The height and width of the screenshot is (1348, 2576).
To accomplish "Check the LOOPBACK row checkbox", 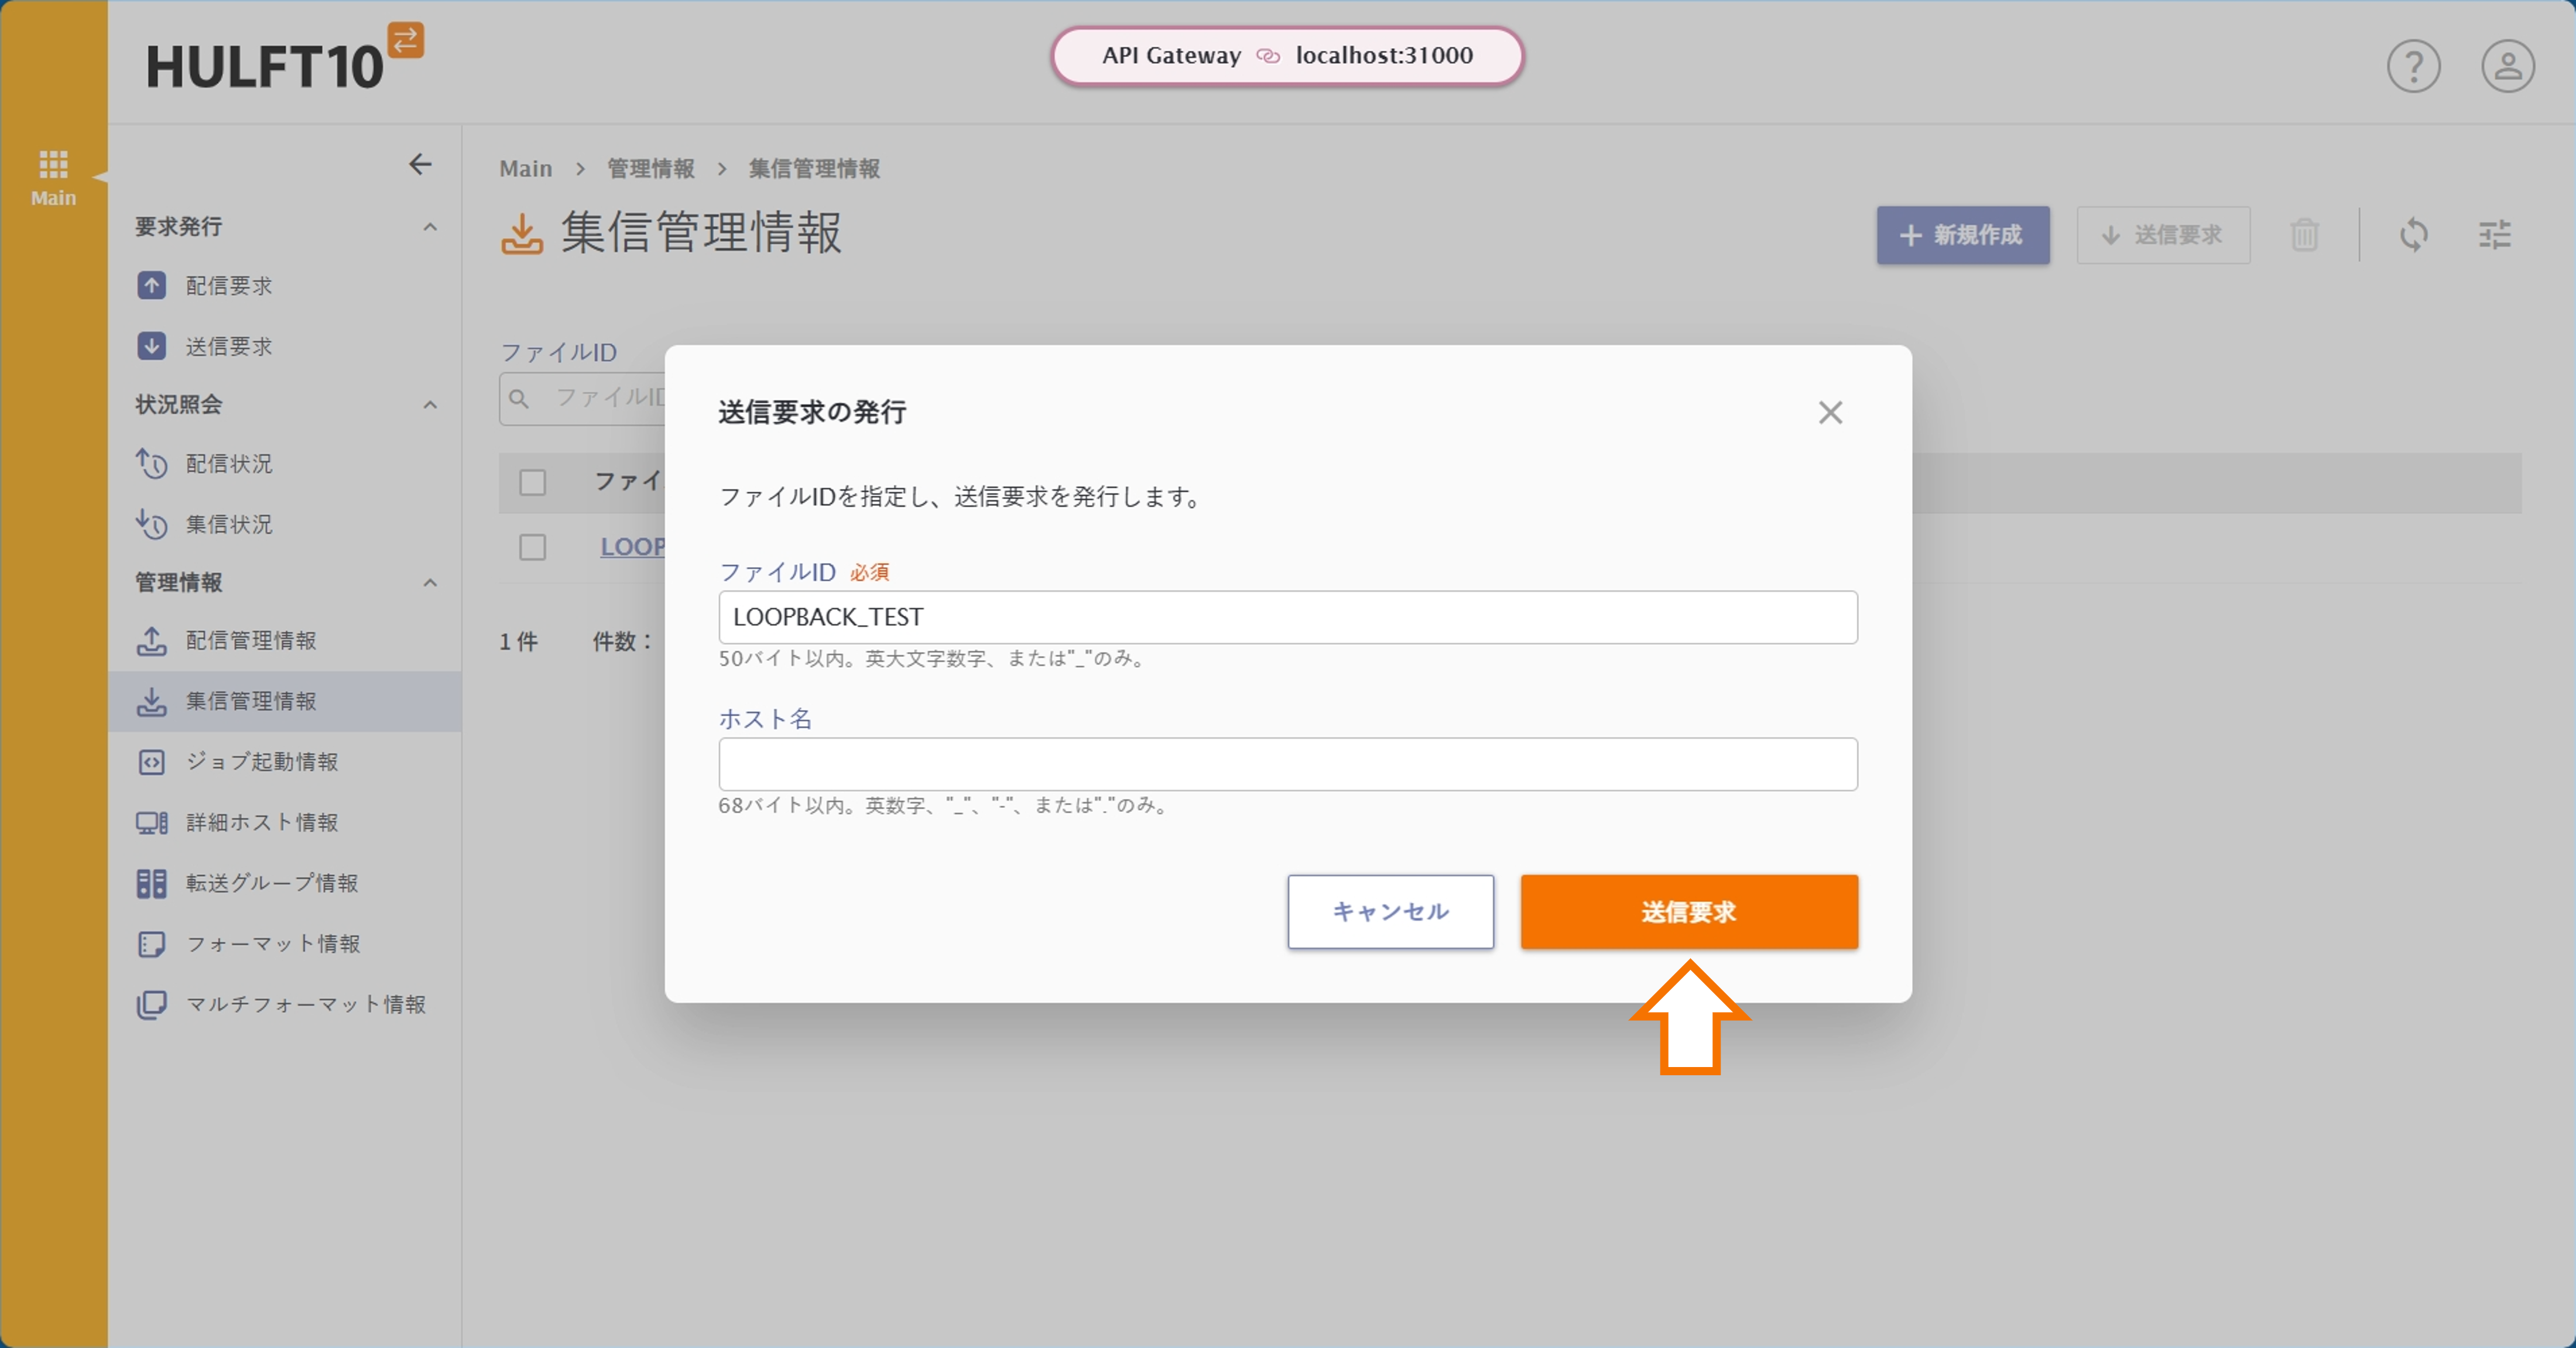I will 533,547.
